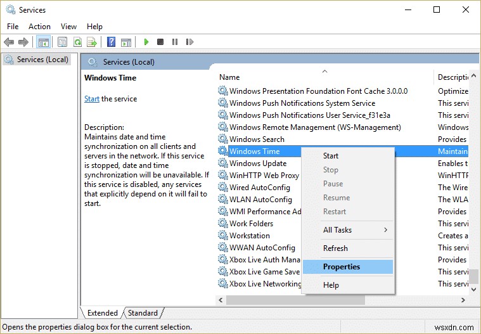
Task: Click gear icon beside WLAN AutoConfig
Action: click(x=223, y=199)
